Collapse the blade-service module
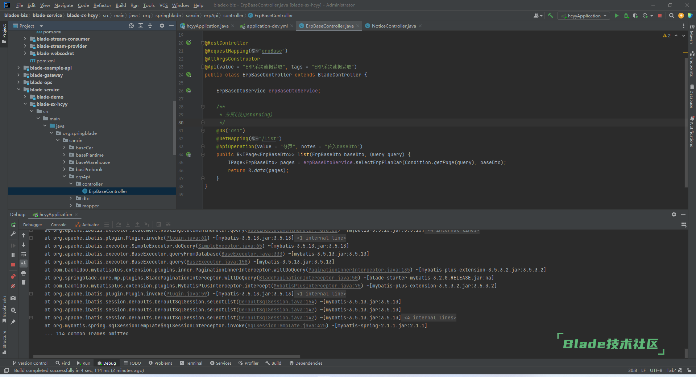This screenshot has height=377, width=696. 18,90
